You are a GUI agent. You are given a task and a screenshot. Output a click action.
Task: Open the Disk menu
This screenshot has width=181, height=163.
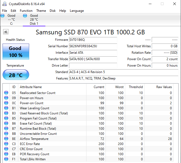click(53, 11)
